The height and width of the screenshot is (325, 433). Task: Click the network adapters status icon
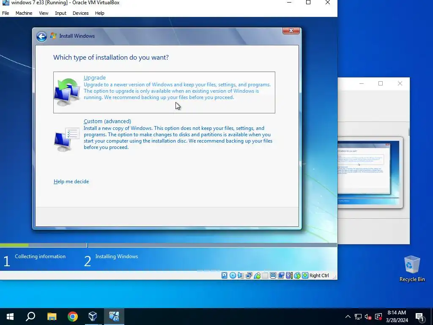249,275
